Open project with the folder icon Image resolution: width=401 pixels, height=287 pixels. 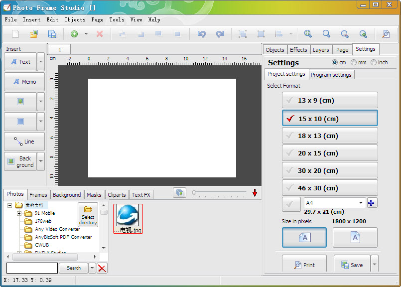click(33, 34)
